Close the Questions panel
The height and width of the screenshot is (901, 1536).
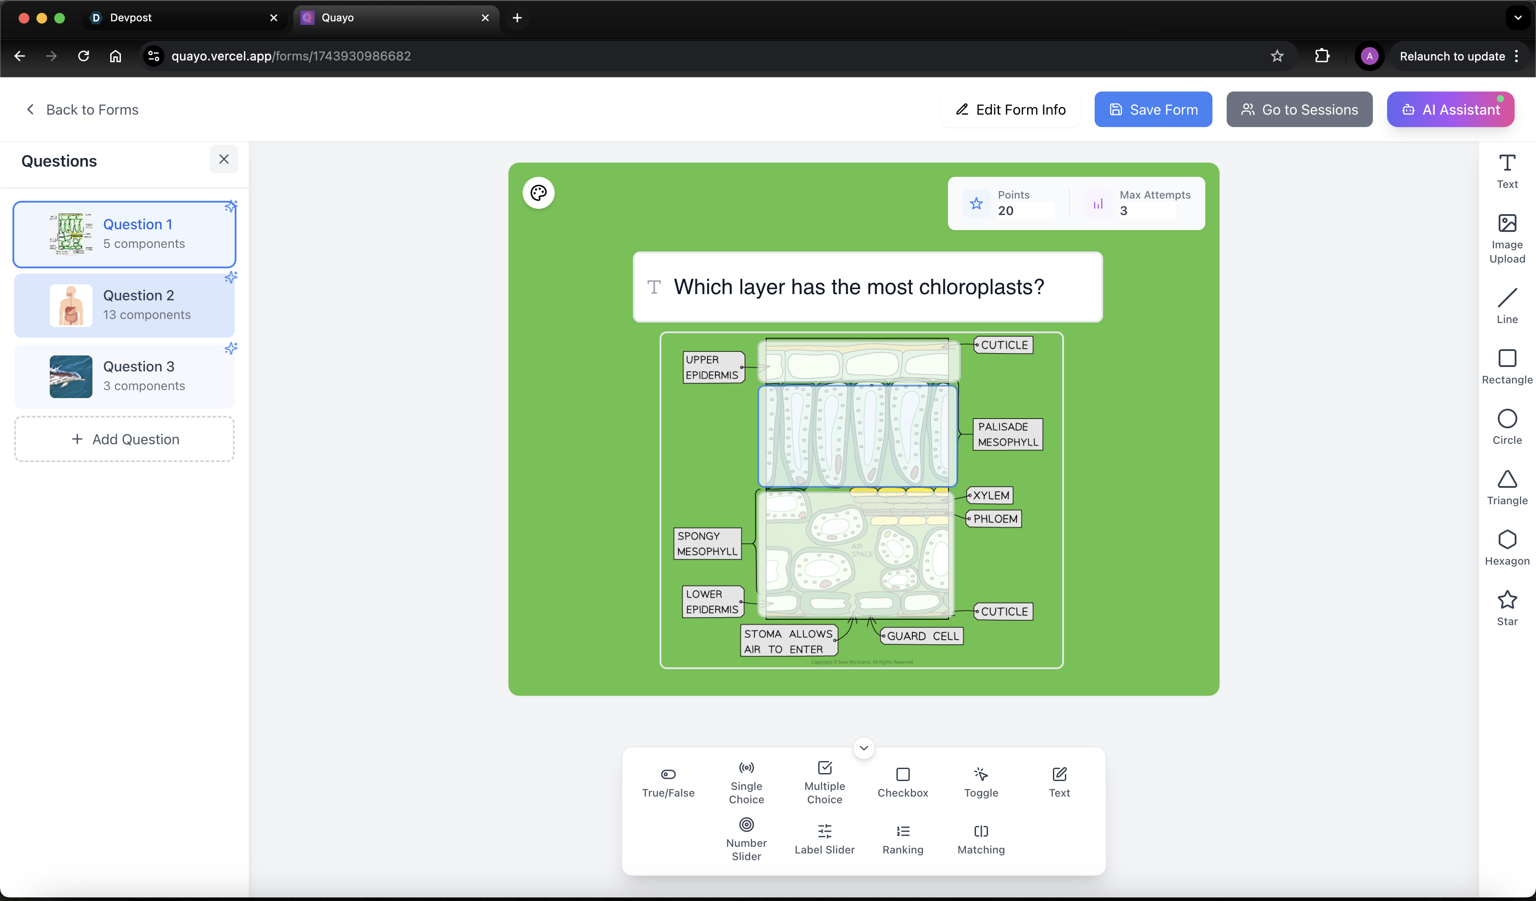[224, 159]
